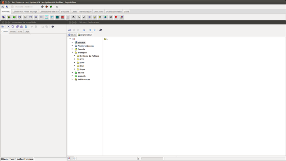286x161 pixels.
Task: Click the progress bar in the status bar
Action: (x=152, y=159)
